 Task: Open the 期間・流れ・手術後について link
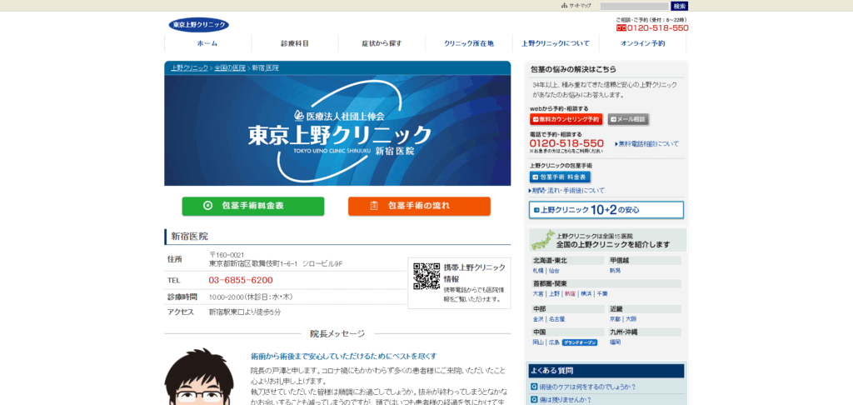566,191
